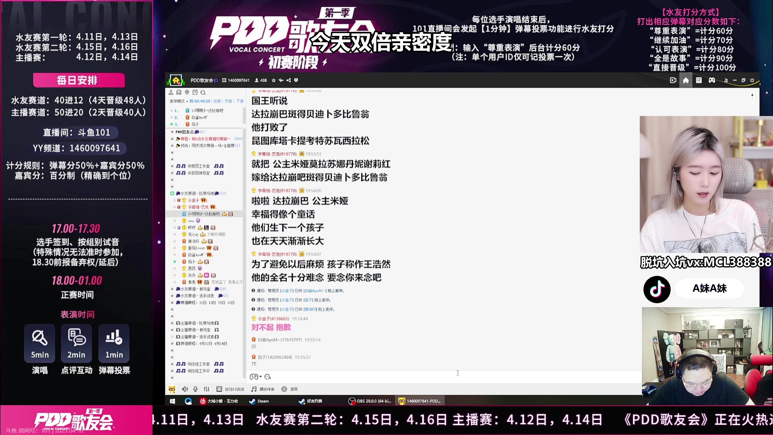The image size is (773, 435).
Task: Open NetEase music 大城小爱 taskbar item
Action: coord(219,401)
